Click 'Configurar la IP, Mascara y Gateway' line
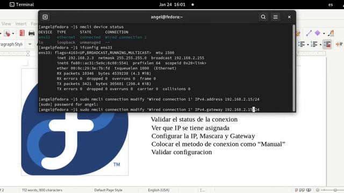344x193 pixels. pyautogui.click(x=203, y=136)
